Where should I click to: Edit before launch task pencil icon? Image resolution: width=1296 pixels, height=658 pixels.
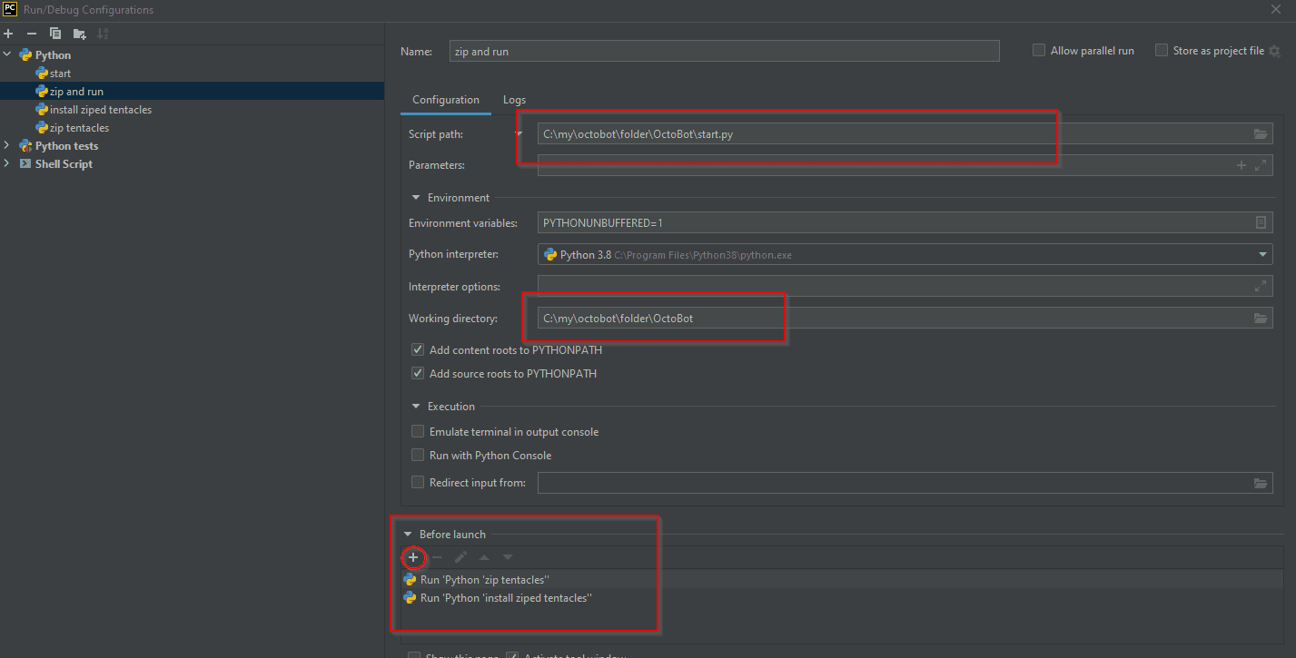[x=460, y=557]
